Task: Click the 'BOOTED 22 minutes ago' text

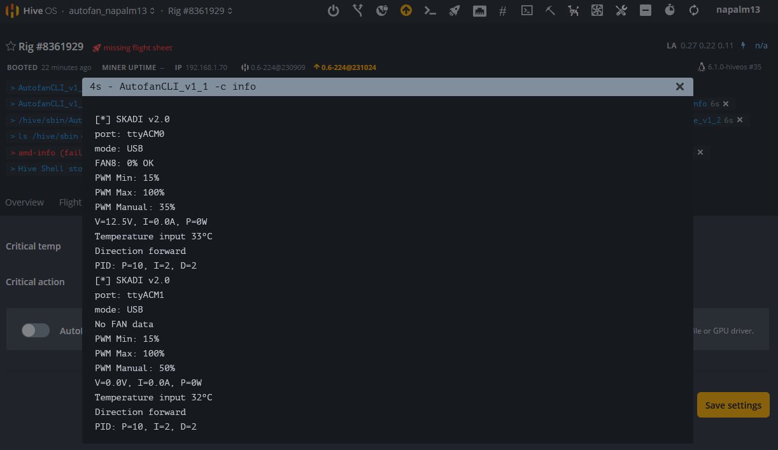Action: pos(49,67)
